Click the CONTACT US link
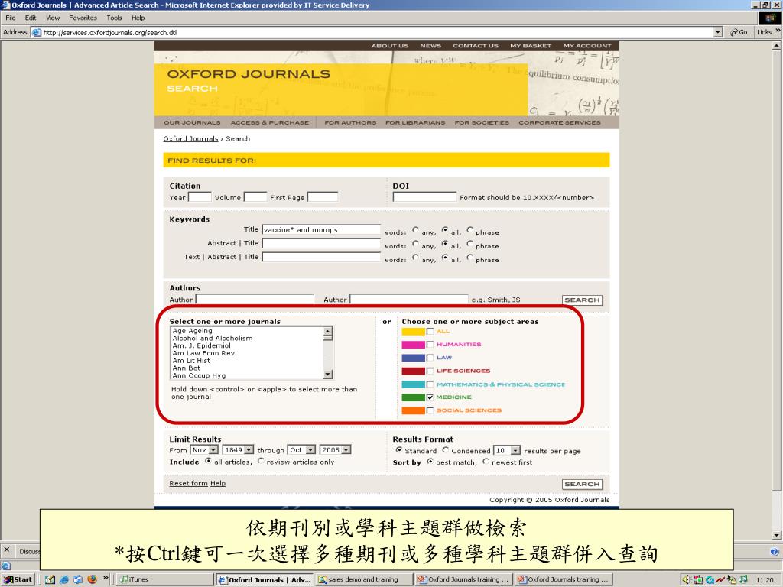The width and height of the screenshot is (783, 587). tap(476, 45)
